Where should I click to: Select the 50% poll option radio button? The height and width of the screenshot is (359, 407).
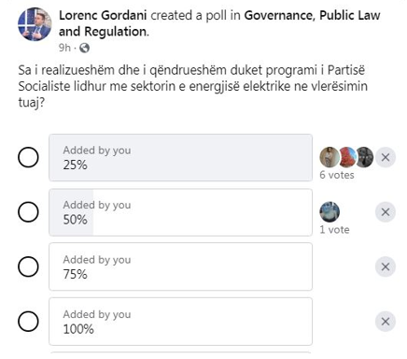point(28,212)
